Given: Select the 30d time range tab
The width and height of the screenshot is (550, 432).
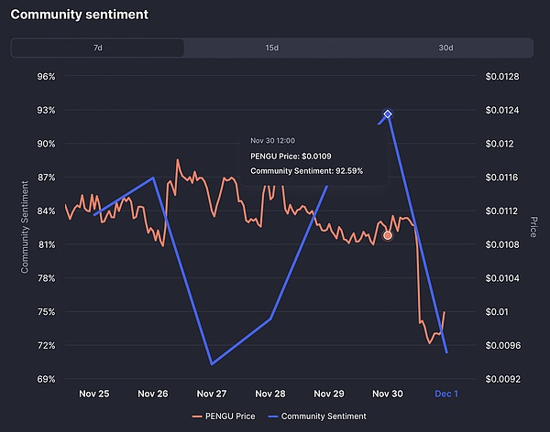Looking at the screenshot, I should tap(445, 48).
